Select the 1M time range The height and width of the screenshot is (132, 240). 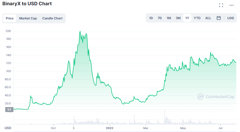169,18
